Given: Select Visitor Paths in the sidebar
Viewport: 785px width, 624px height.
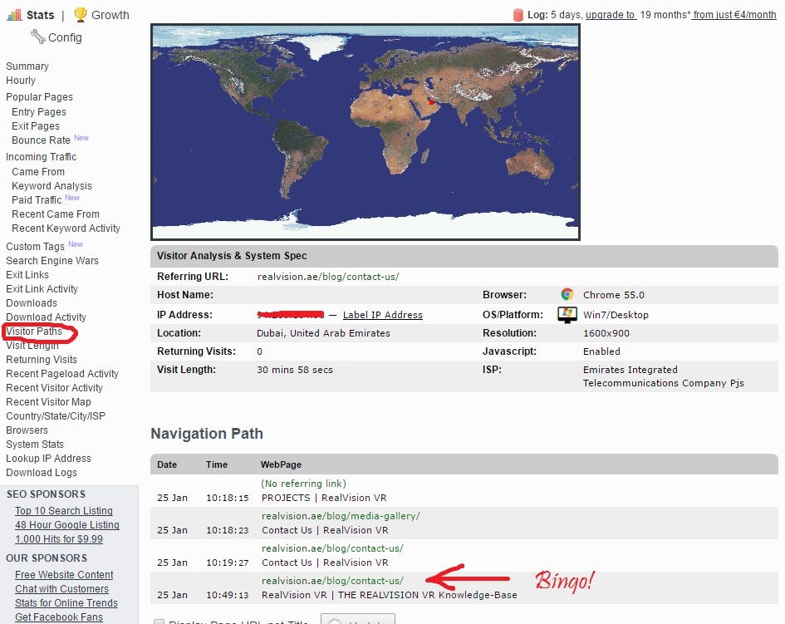Looking at the screenshot, I should (34, 331).
